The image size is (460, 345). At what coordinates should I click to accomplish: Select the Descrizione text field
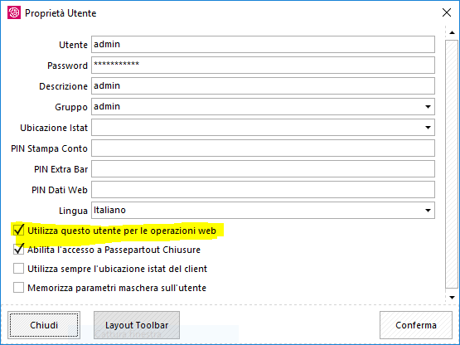tap(263, 86)
